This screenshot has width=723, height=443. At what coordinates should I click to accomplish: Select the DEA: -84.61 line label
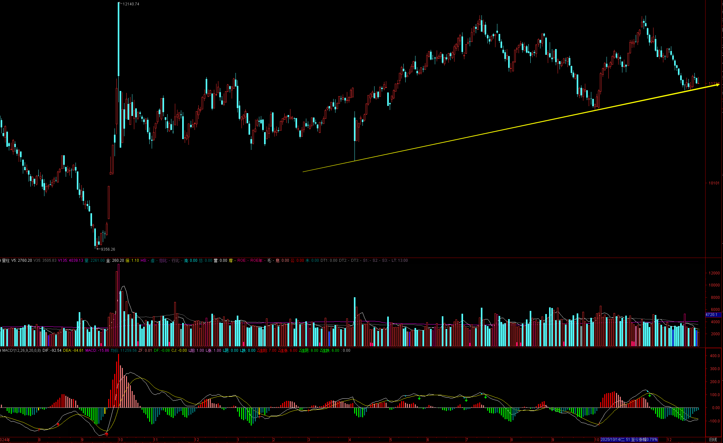pyautogui.click(x=73, y=350)
